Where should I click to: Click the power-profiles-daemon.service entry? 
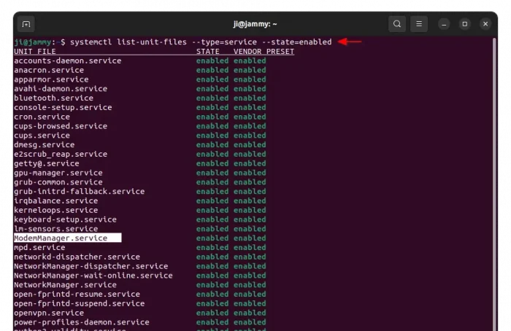coord(81,322)
